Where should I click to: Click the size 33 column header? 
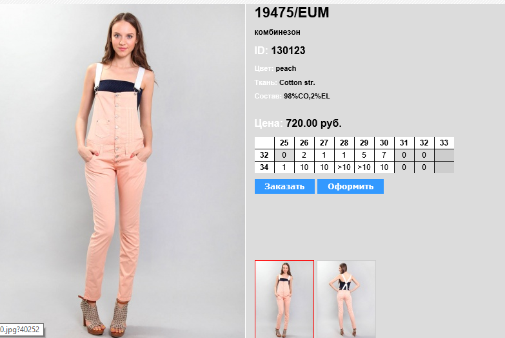point(444,143)
